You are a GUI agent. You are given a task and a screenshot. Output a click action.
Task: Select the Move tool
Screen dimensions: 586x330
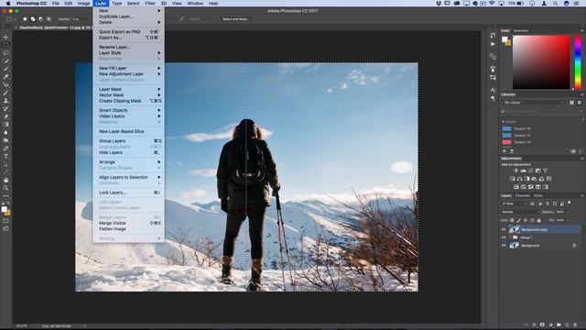coord(5,37)
